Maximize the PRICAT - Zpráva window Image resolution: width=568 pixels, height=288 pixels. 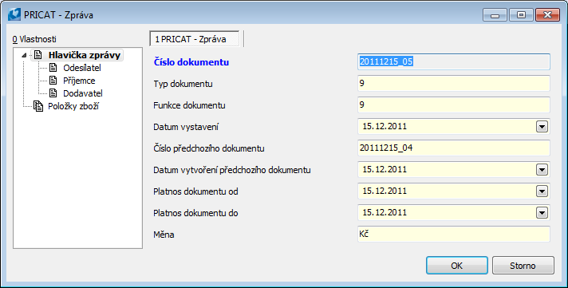[521, 15]
